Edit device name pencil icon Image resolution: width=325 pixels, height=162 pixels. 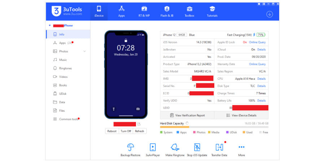tap(139, 124)
